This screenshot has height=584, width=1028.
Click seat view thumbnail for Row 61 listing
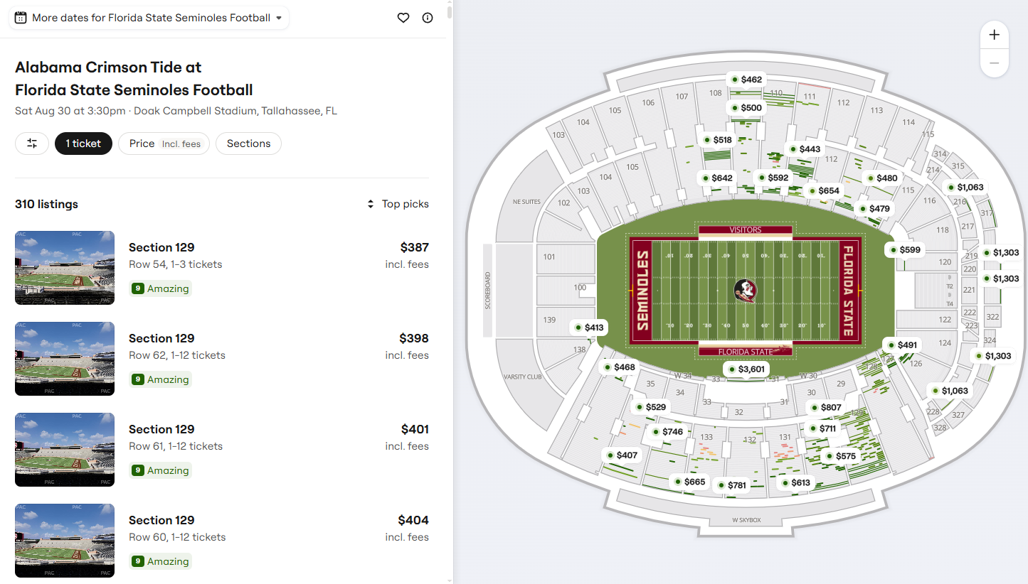click(65, 450)
